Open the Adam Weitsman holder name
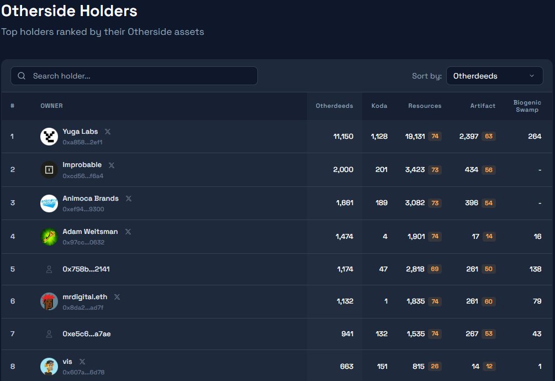Image resolution: width=555 pixels, height=381 pixels. (90, 232)
